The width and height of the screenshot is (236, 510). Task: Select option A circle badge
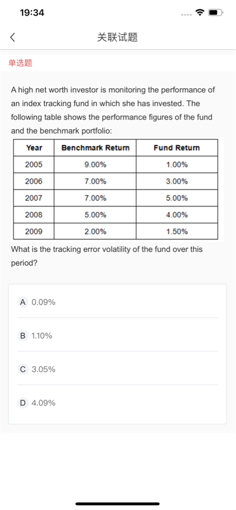coord(22,302)
